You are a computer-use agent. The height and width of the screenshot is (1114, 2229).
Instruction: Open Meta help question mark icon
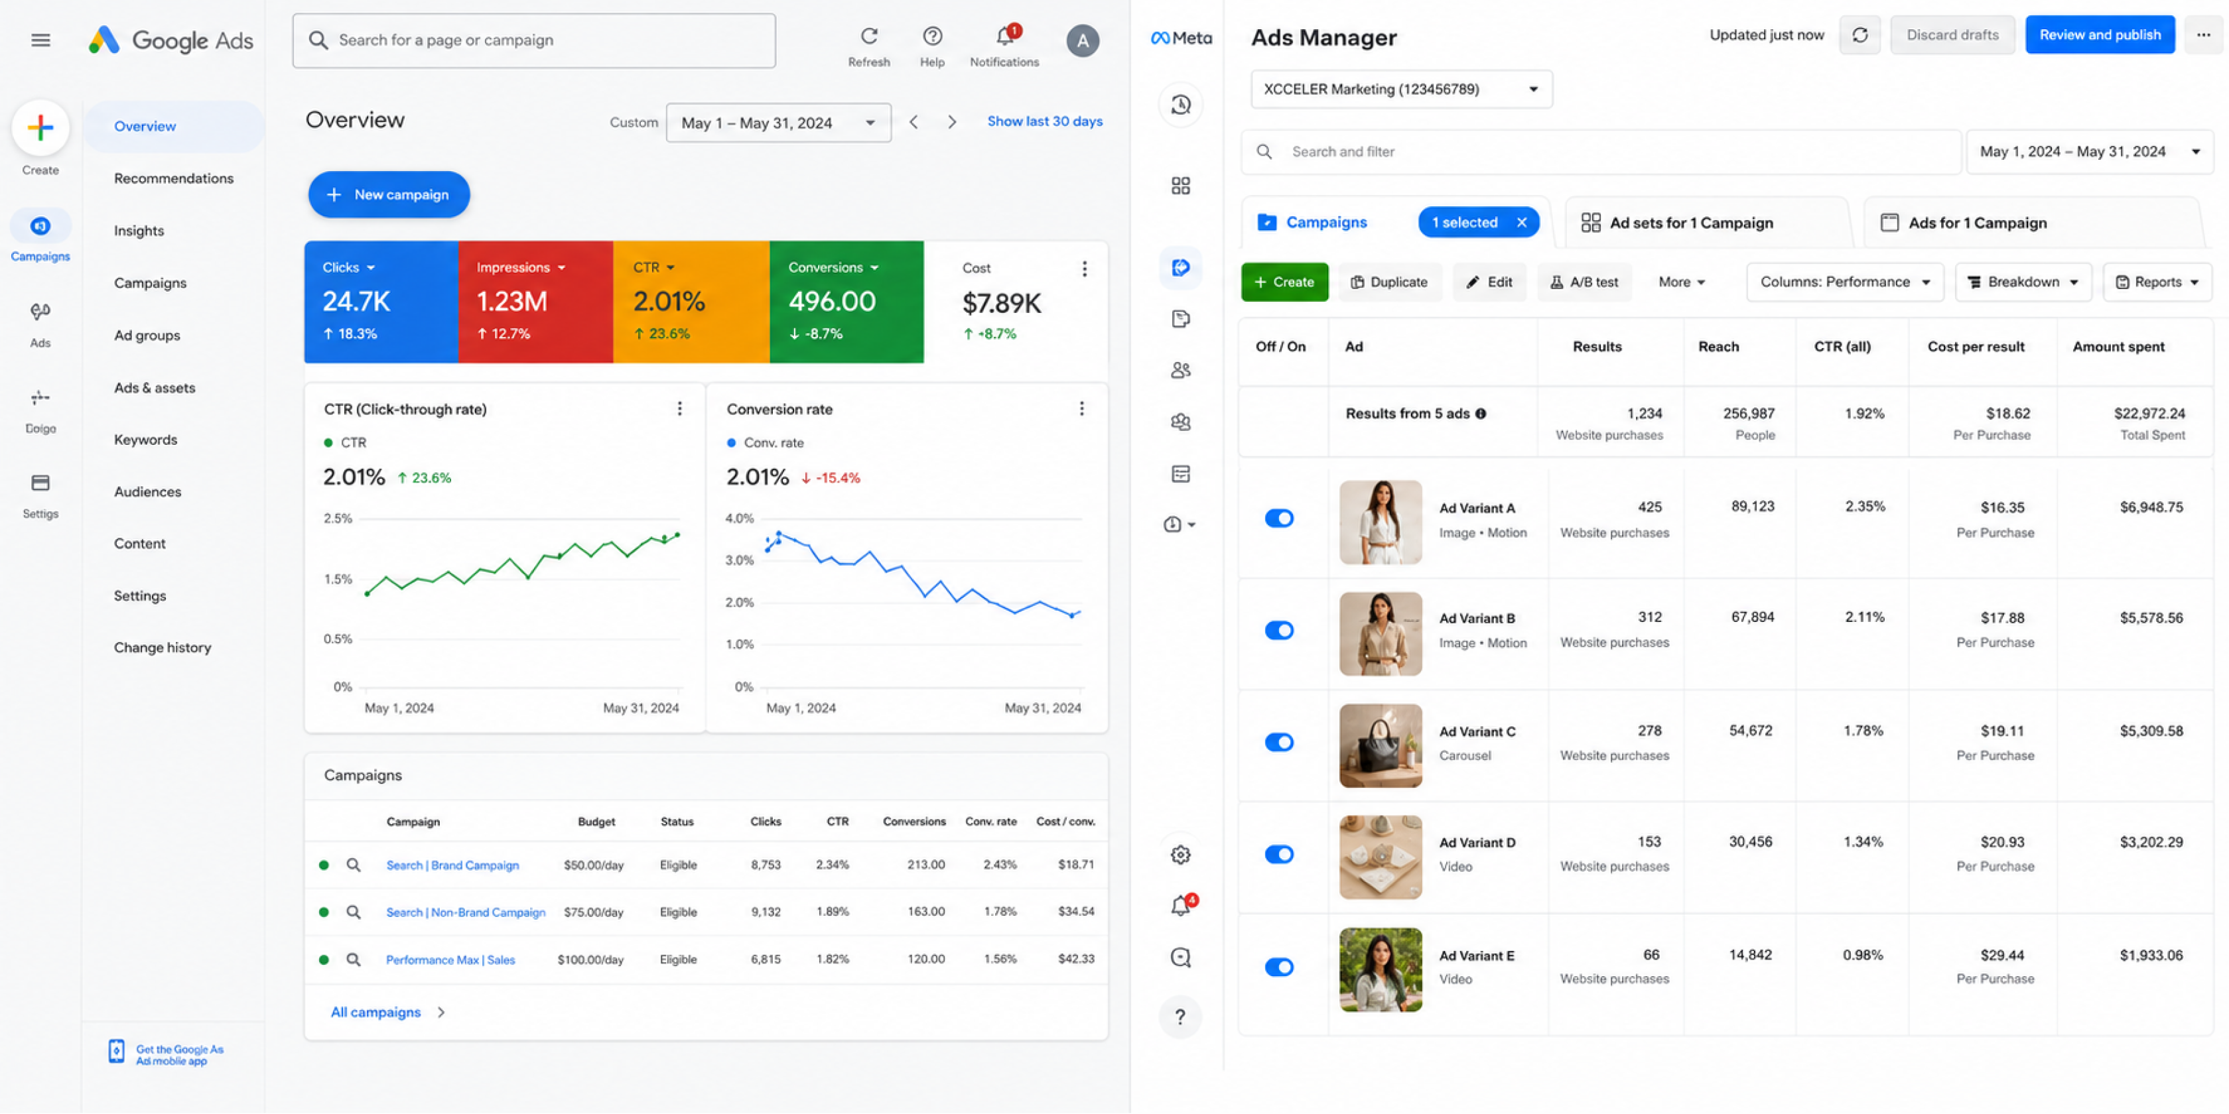[x=1180, y=1017]
